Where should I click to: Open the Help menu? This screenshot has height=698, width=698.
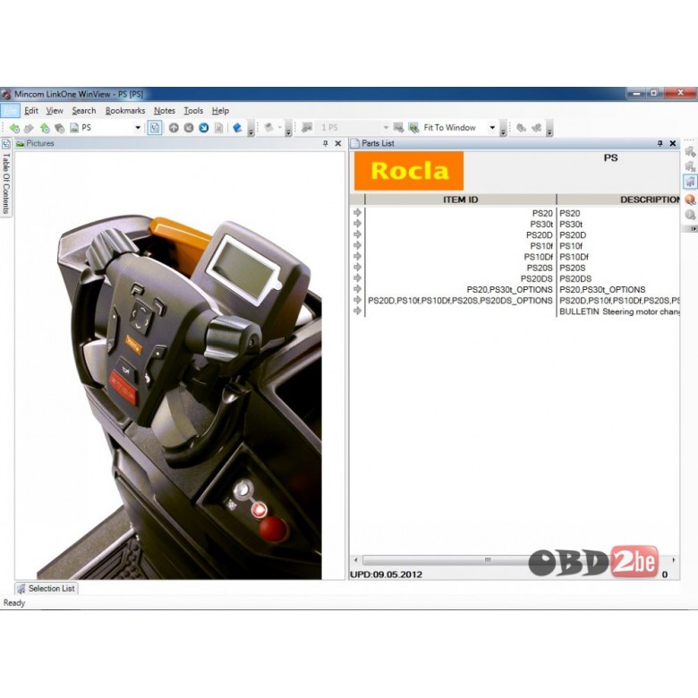[x=220, y=111]
